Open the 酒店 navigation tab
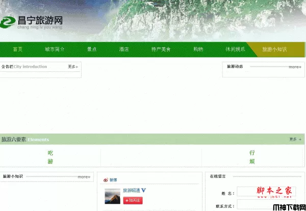 (124, 49)
